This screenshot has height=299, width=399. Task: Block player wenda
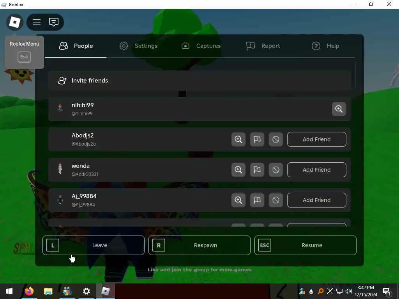(276, 170)
